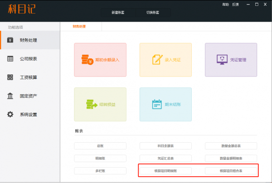This screenshot has height=183, width=272.
Task: Open the 工资核算 grid icon
Action: (10, 77)
